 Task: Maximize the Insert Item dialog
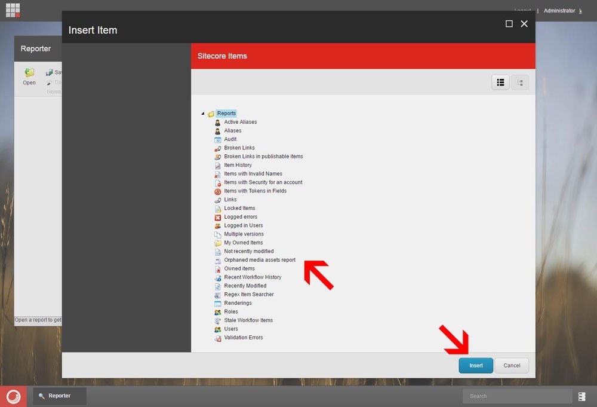click(509, 24)
